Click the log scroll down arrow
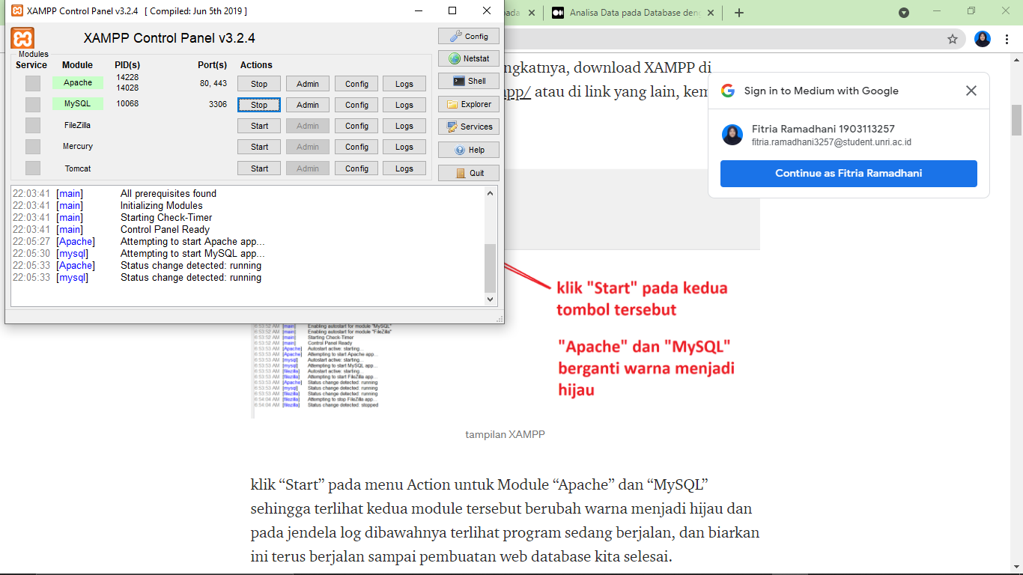This screenshot has width=1023, height=575. point(491,299)
